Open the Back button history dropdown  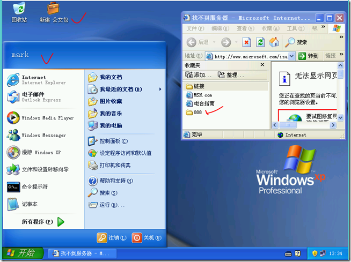click(x=214, y=42)
